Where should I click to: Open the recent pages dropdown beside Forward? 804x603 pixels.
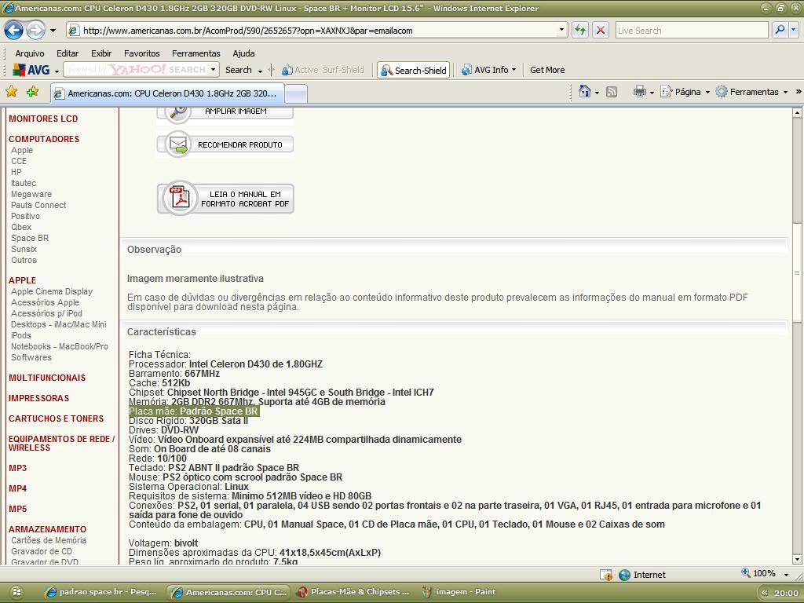(53, 31)
